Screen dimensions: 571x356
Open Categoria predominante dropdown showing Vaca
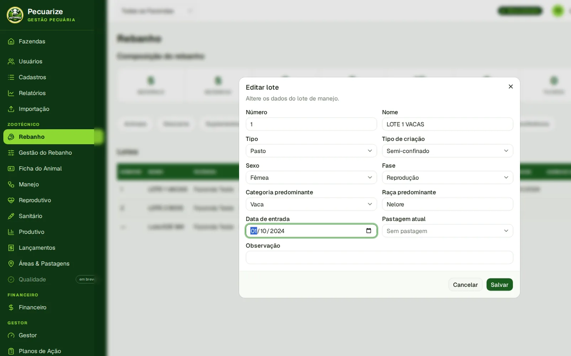(311, 204)
